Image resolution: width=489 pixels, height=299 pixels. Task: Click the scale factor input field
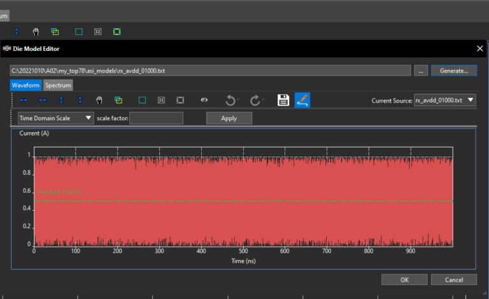[156, 118]
